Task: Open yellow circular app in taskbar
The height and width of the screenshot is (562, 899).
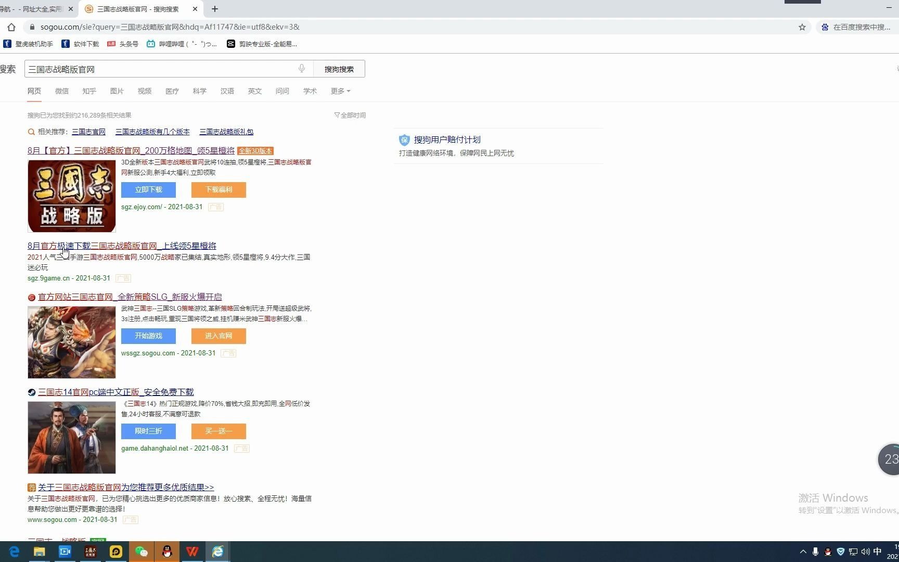Action: [116, 552]
